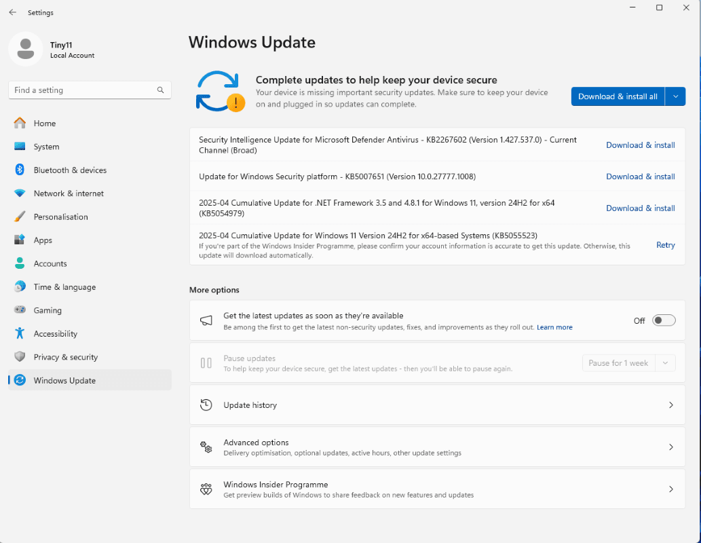
Task: Open Accessibility settings
Action: click(90, 333)
